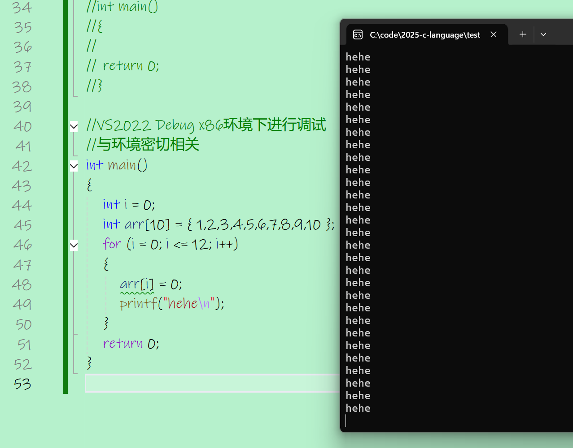Click the terminal icon in the console tab
573x448 pixels.
(358, 34)
